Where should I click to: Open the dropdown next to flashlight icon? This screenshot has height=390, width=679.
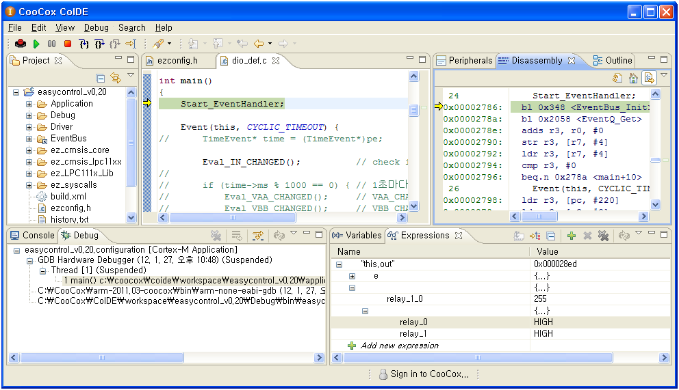[x=169, y=44]
